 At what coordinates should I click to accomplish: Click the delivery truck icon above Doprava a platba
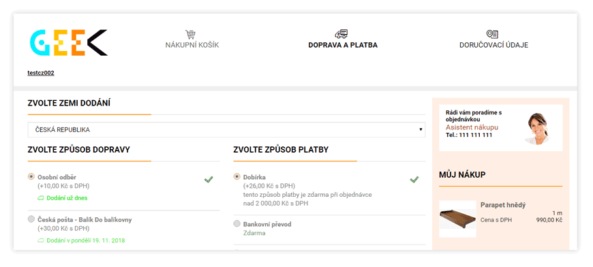pyautogui.click(x=341, y=34)
